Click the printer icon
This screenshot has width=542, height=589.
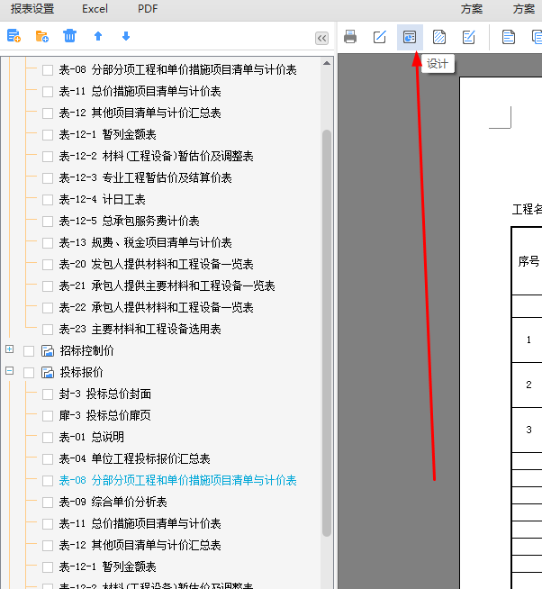coord(350,37)
